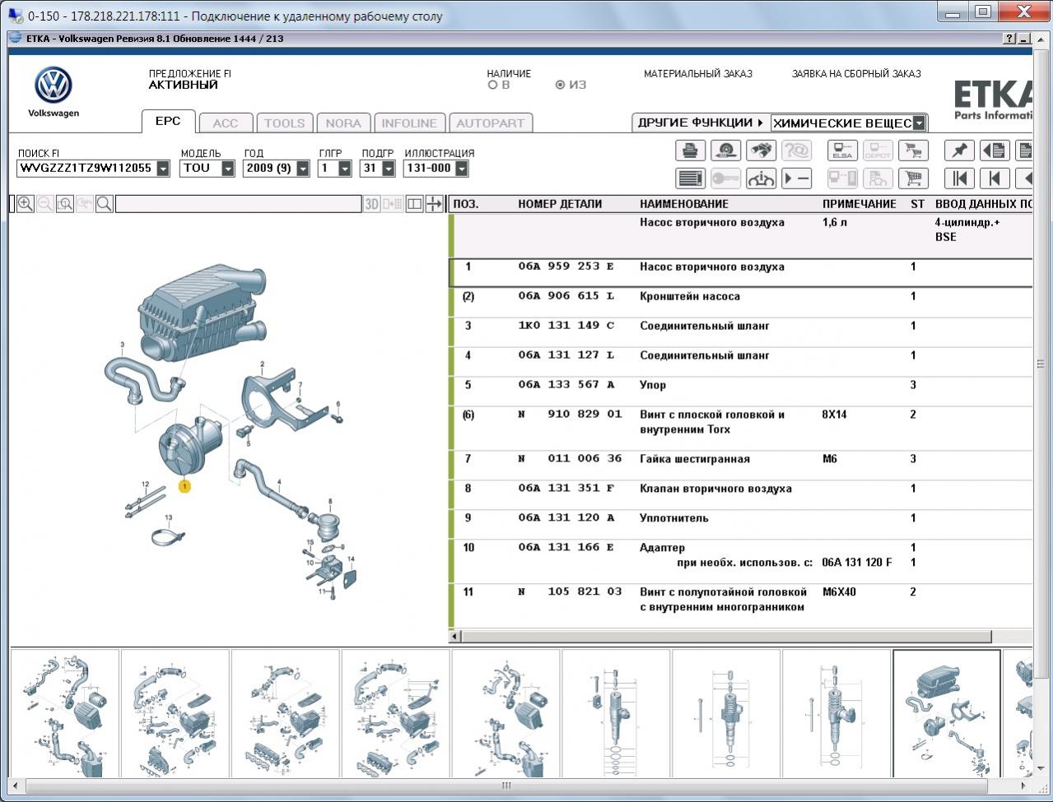
Task: Click the left-arrow document icon
Action: click(x=995, y=151)
